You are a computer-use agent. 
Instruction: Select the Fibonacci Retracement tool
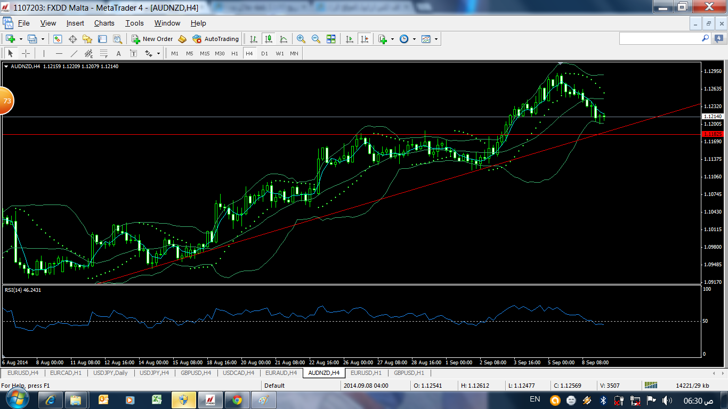click(103, 53)
